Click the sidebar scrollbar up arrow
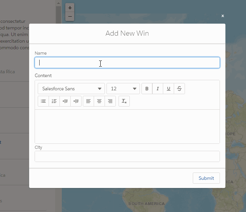The image size is (246, 212). tap(59, 3)
